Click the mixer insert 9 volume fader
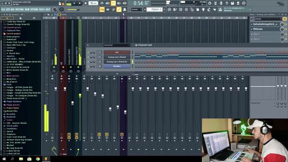 coord(125,112)
